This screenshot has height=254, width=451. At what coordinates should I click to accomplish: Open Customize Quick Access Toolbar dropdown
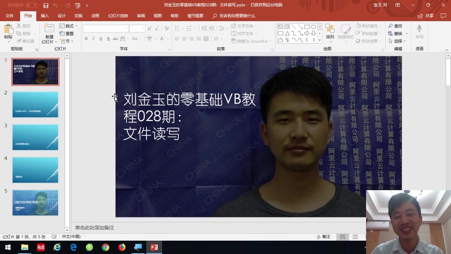(87, 5)
